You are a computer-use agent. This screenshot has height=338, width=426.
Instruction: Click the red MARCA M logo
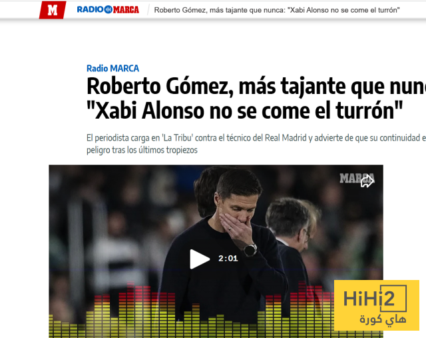pyautogui.click(x=53, y=10)
